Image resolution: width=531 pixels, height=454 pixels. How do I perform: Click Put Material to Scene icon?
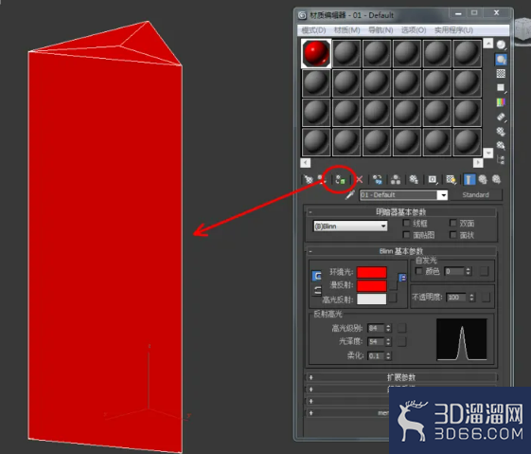pos(322,179)
